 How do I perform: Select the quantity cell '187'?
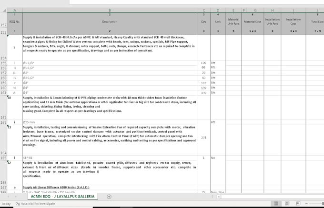point(204,83)
